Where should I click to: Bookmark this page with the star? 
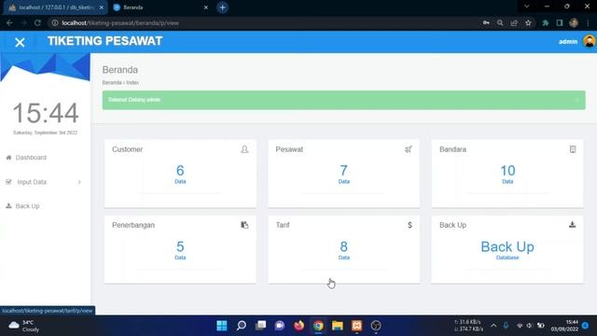528,22
